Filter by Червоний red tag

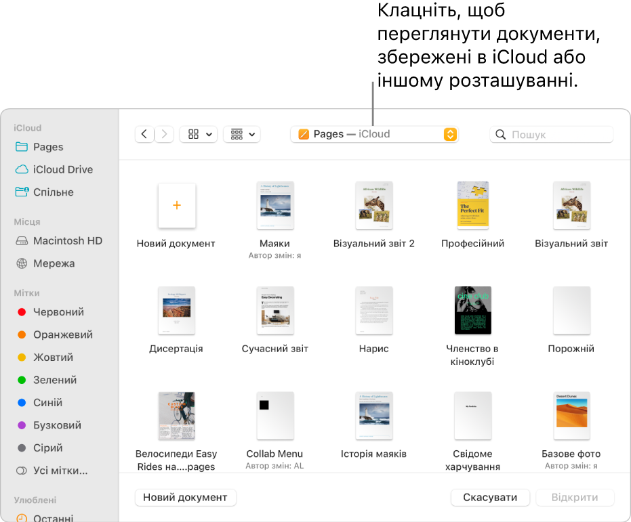pyautogui.click(x=51, y=312)
